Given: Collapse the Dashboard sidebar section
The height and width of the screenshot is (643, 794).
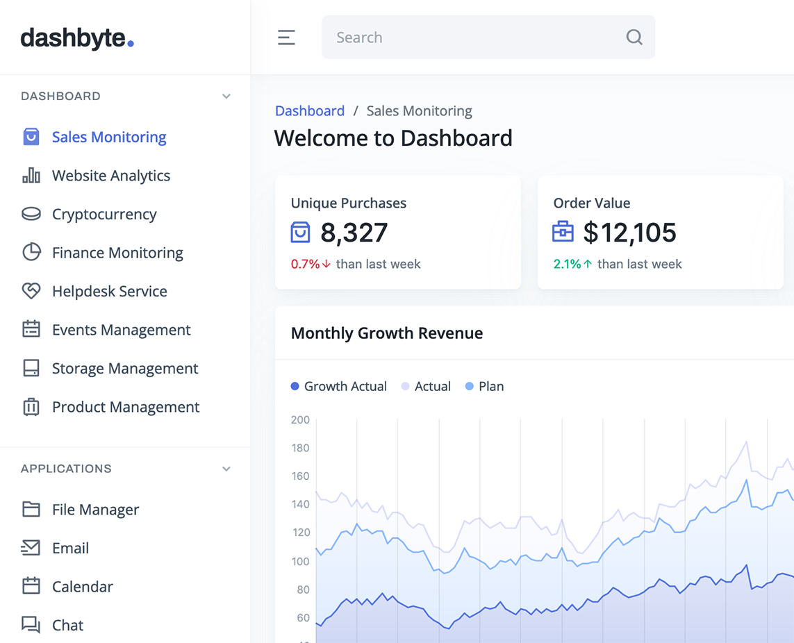Looking at the screenshot, I should [226, 97].
